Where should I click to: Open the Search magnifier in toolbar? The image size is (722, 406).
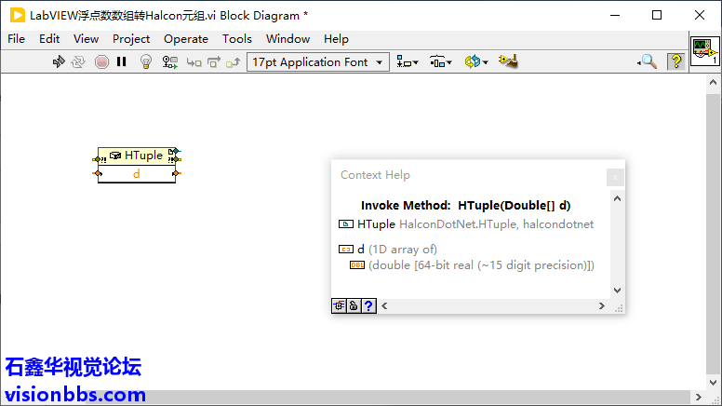tap(648, 61)
